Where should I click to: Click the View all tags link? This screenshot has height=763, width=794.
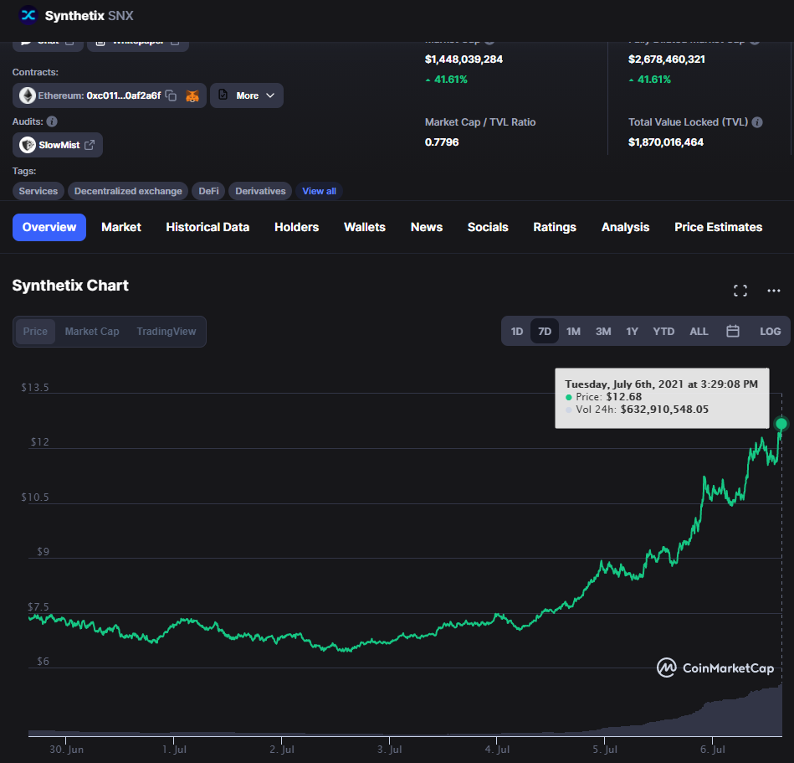(319, 191)
